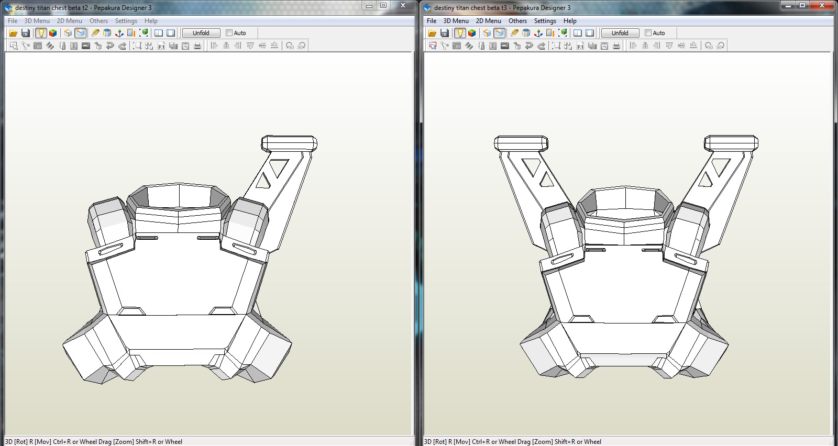Open Help menu in t3 window
838x446 pixels.
click(570, 21)
